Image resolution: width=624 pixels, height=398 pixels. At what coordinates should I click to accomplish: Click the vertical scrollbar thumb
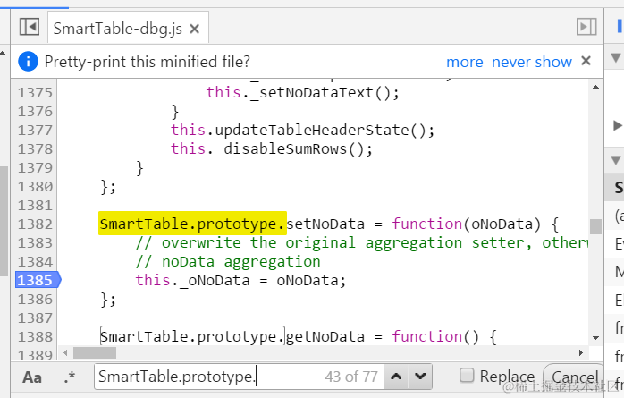tap(595, 226)
